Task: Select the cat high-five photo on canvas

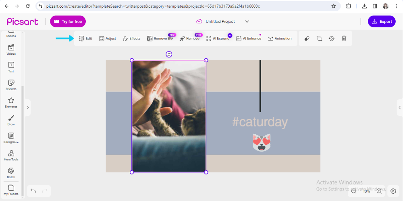Action: [x=169, y=116]
